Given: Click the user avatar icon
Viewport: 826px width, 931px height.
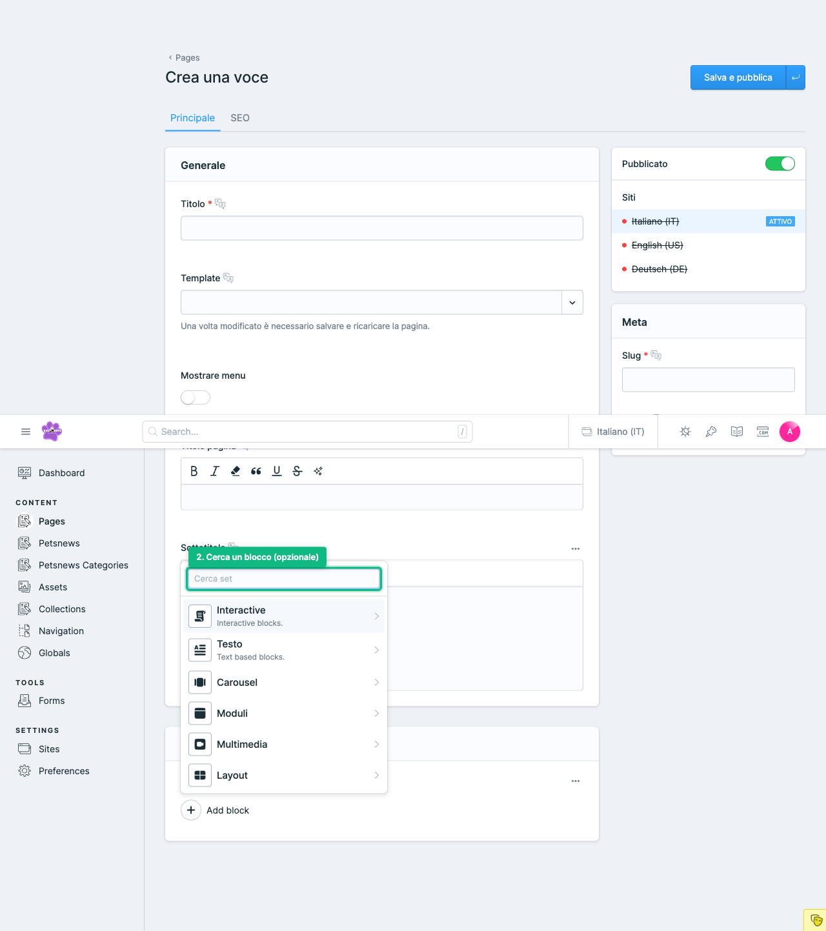Looking at the screenshot, I should (789, 432).
